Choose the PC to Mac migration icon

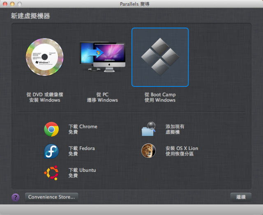point(102,57)
